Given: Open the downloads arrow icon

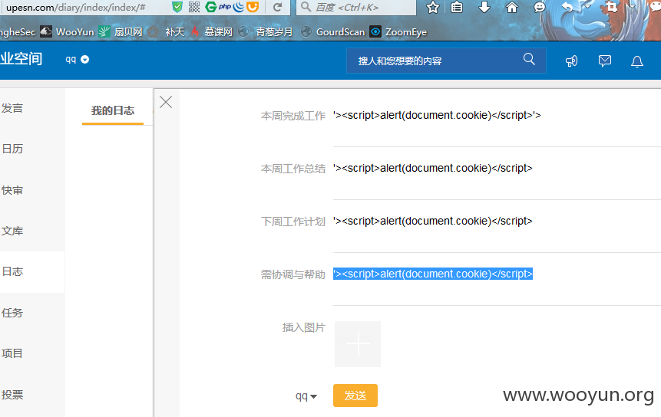Looking at the screenshot, I should pyautogui.click(x=484, y=7).
